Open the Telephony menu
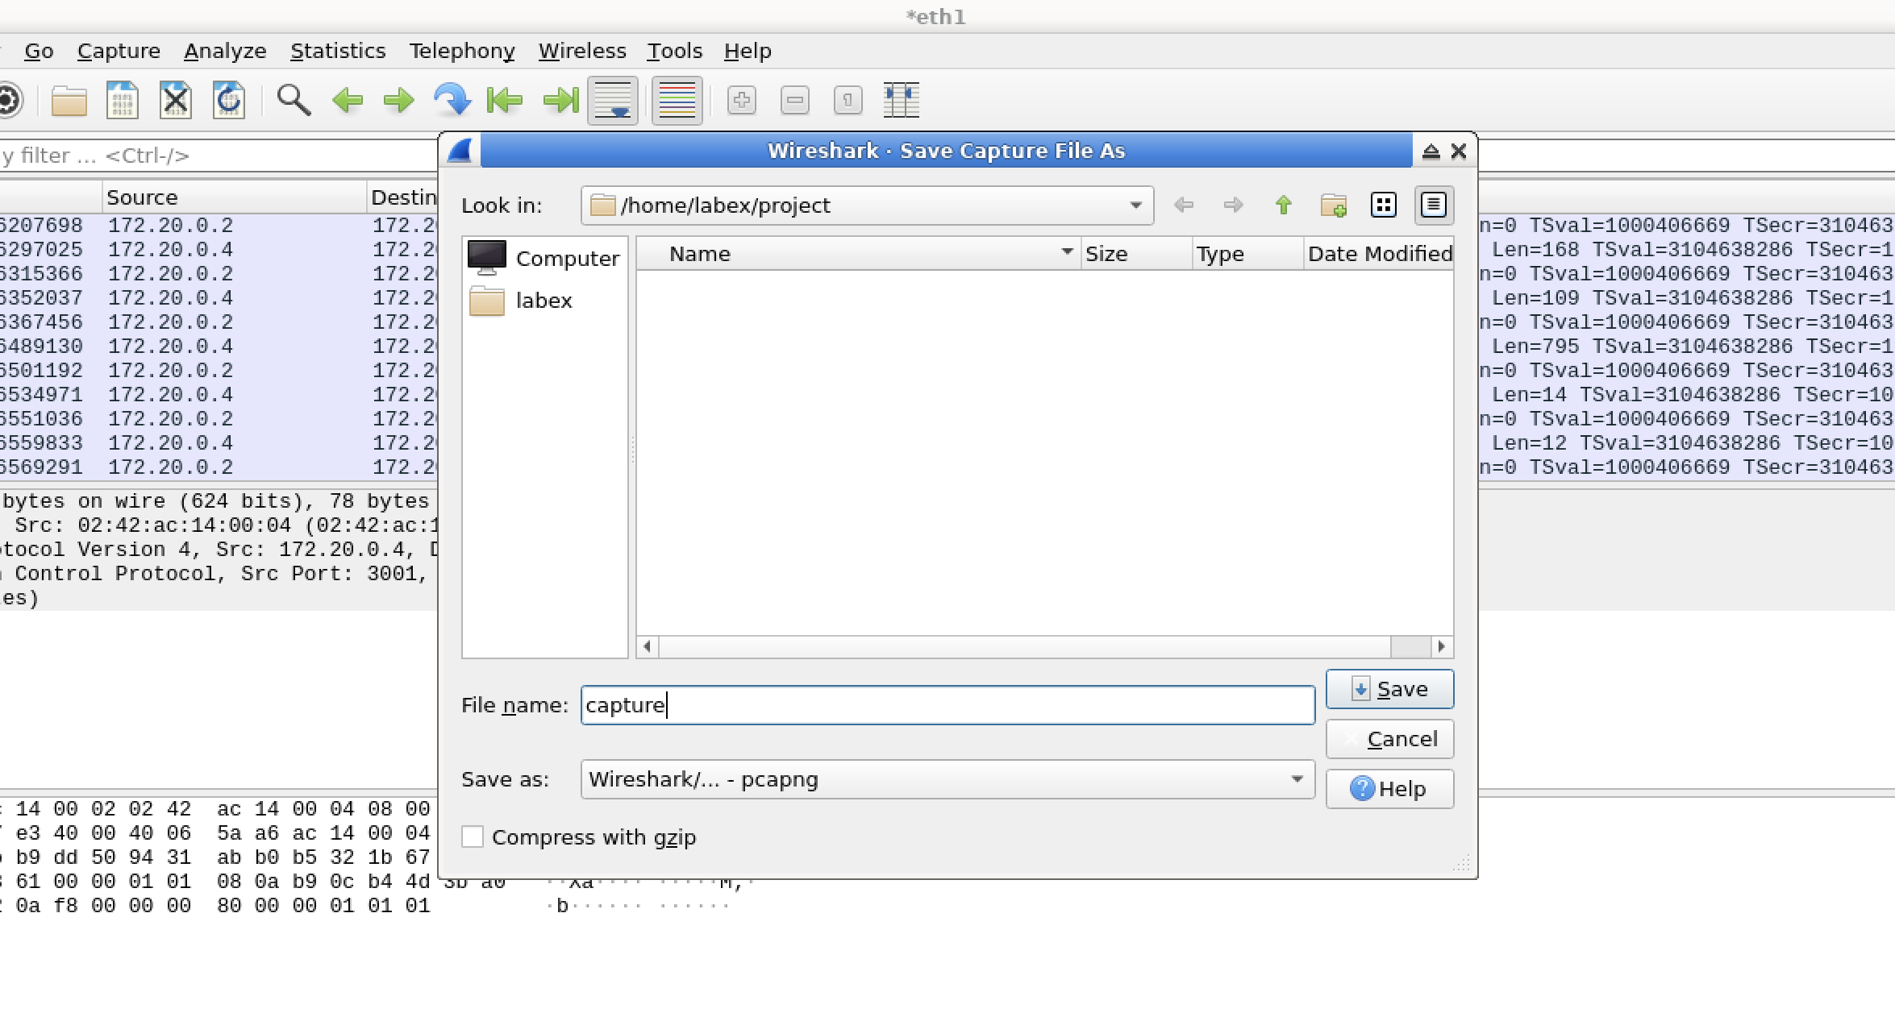The width and height of the screenshot is (1895, 1017). pyautogui.click(x=461, y=50)
